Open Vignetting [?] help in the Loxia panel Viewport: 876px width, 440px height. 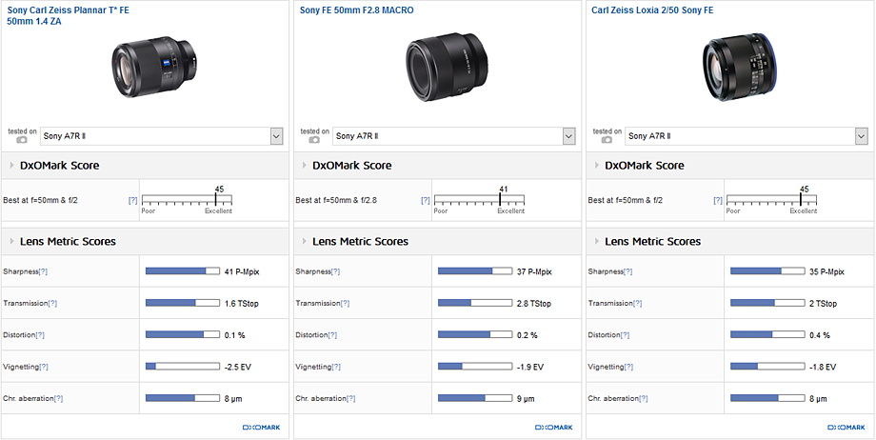628,367
